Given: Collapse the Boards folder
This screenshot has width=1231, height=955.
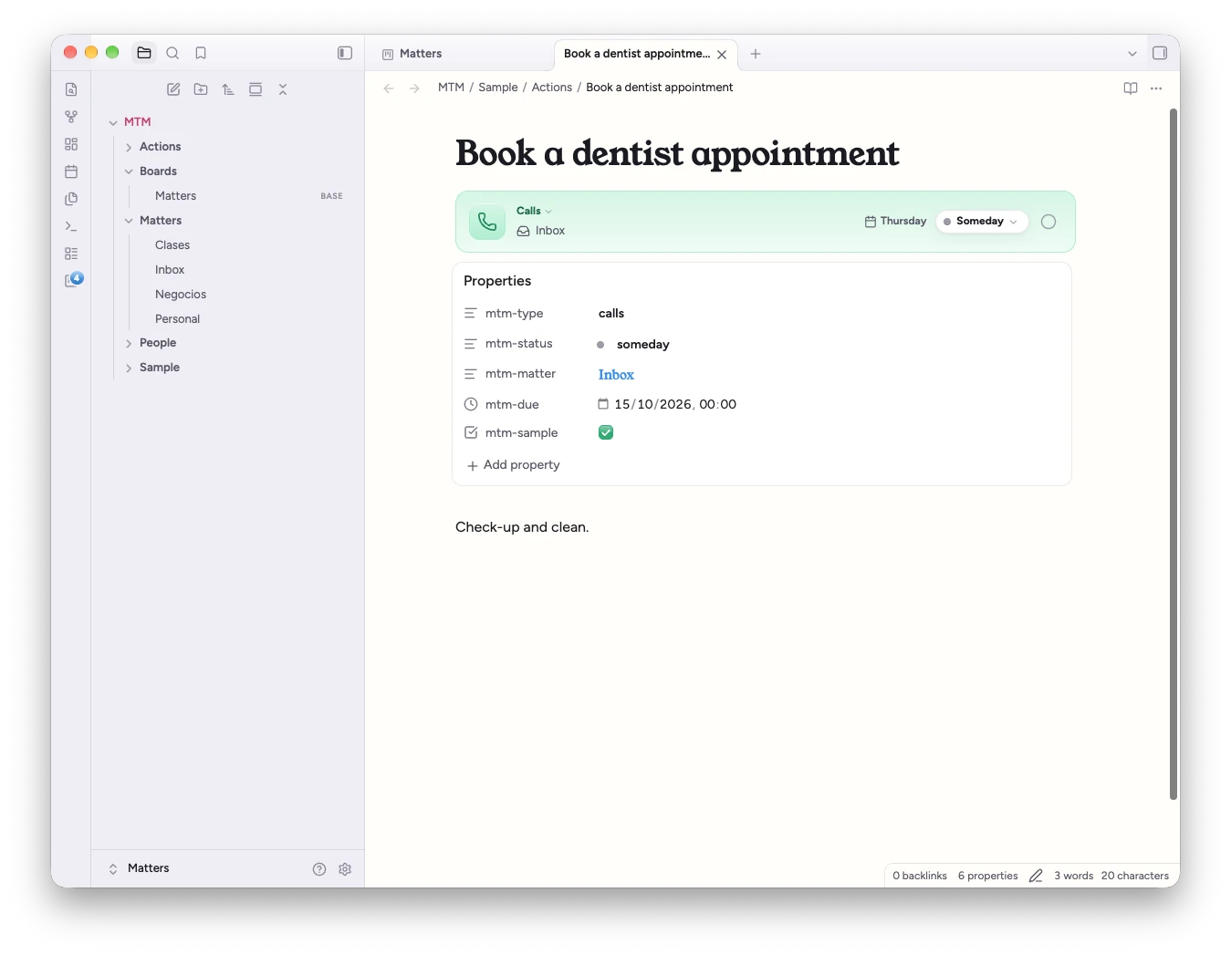Looking at the screenshot, I should (x=129, y=171).
